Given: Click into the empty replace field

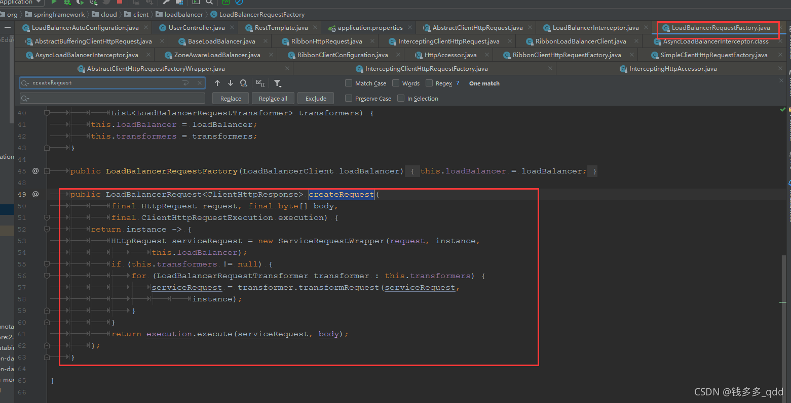Looking at the screenshot, I should (112, 98).
